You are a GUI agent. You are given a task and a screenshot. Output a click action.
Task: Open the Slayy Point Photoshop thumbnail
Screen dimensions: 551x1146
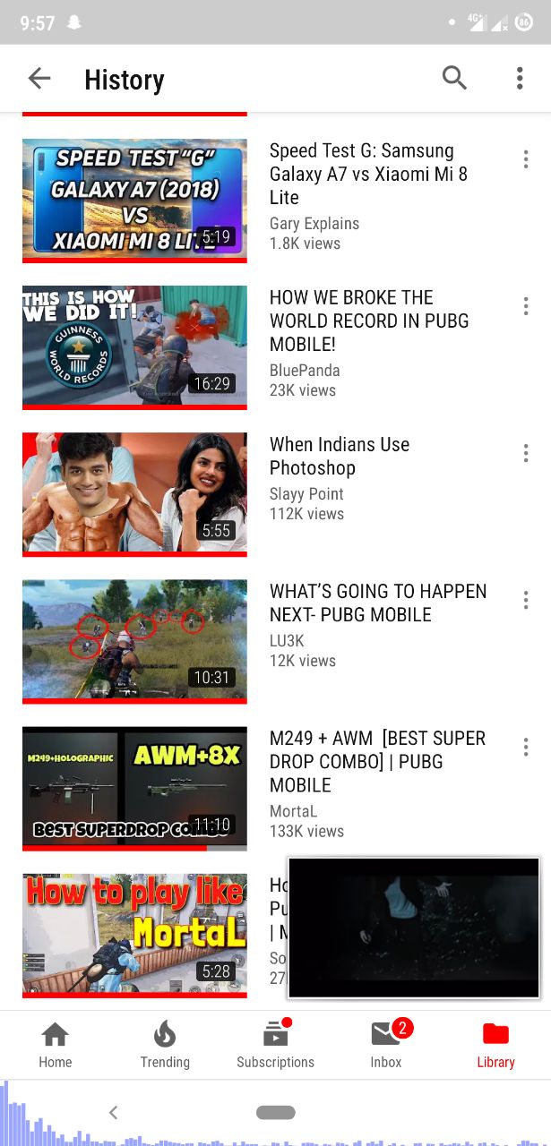pos(134,494)
